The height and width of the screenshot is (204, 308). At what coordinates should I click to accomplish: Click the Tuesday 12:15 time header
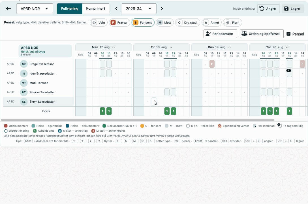167,54
